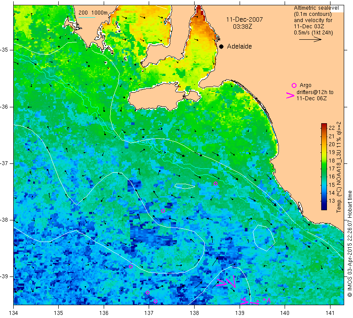
Task: Click the 134 longitude axis label
Action: (14, 313)
